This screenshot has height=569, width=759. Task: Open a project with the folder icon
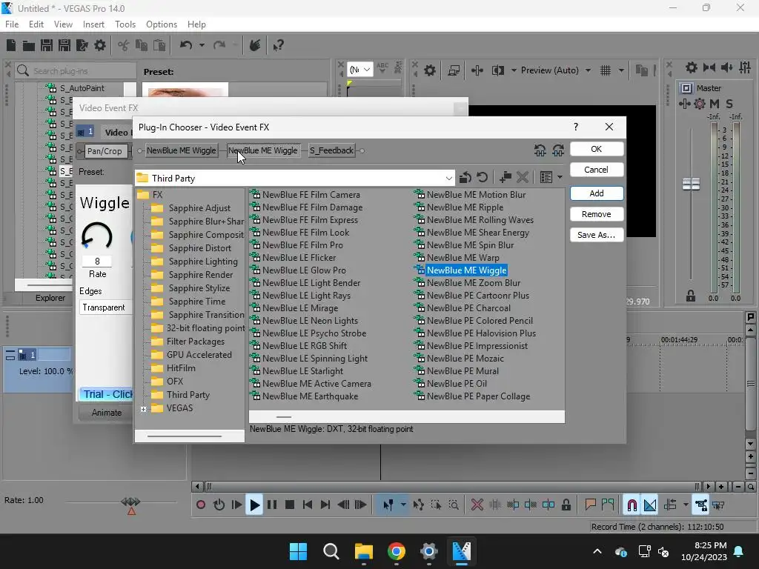[29, 45]
